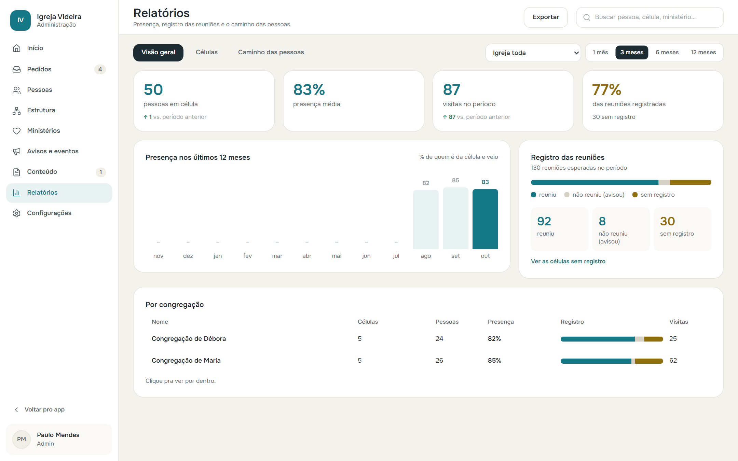Open the Congregação de Débora row
This screenshot has height=461, width=738.
(428, 339)
